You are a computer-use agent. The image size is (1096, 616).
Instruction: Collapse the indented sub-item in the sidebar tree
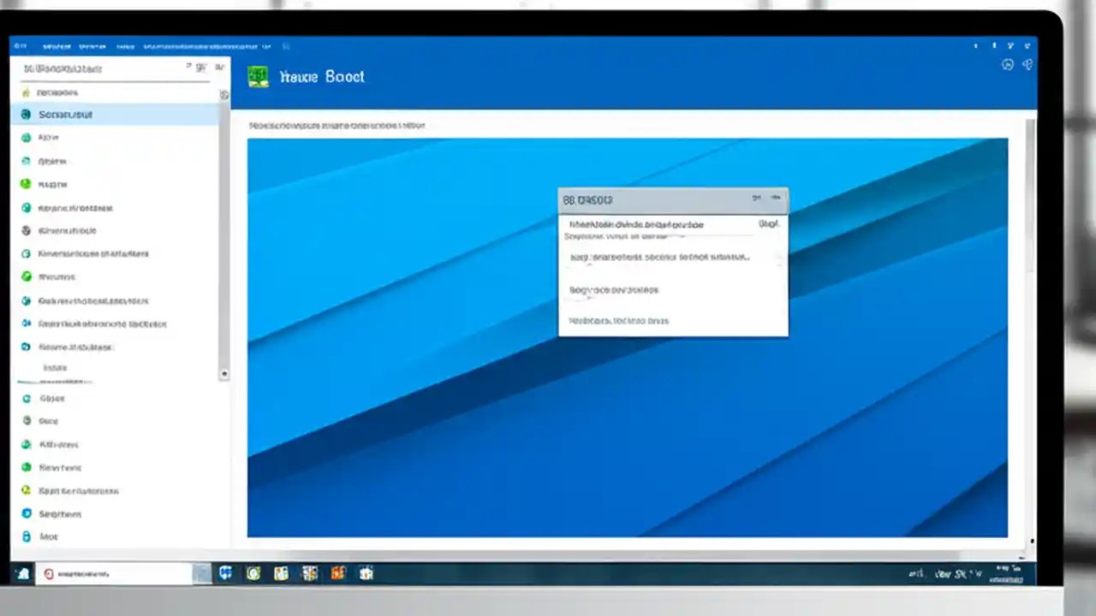pos(55,367)
